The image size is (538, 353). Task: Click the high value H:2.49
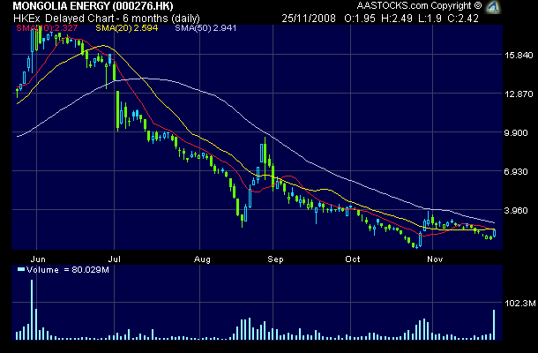[397, 19]
